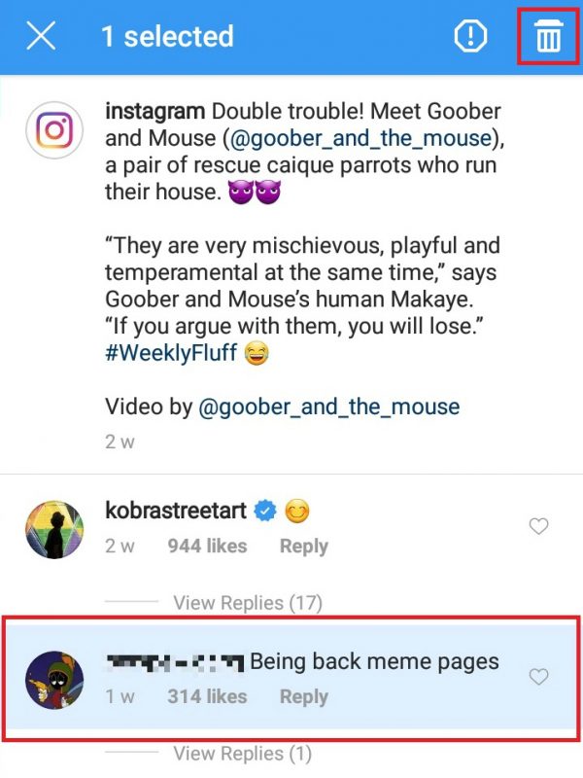
Task: Tap the instagram account name in the caption
Action: pos(154,111)
